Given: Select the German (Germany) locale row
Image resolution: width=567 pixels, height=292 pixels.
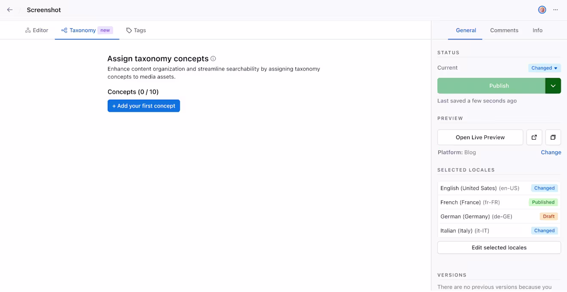Looking at the screenshot, I should pos(499,216).
